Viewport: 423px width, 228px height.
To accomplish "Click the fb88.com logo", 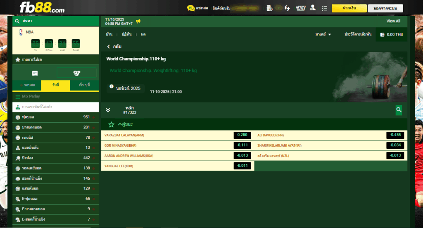I will coord(42,7).
